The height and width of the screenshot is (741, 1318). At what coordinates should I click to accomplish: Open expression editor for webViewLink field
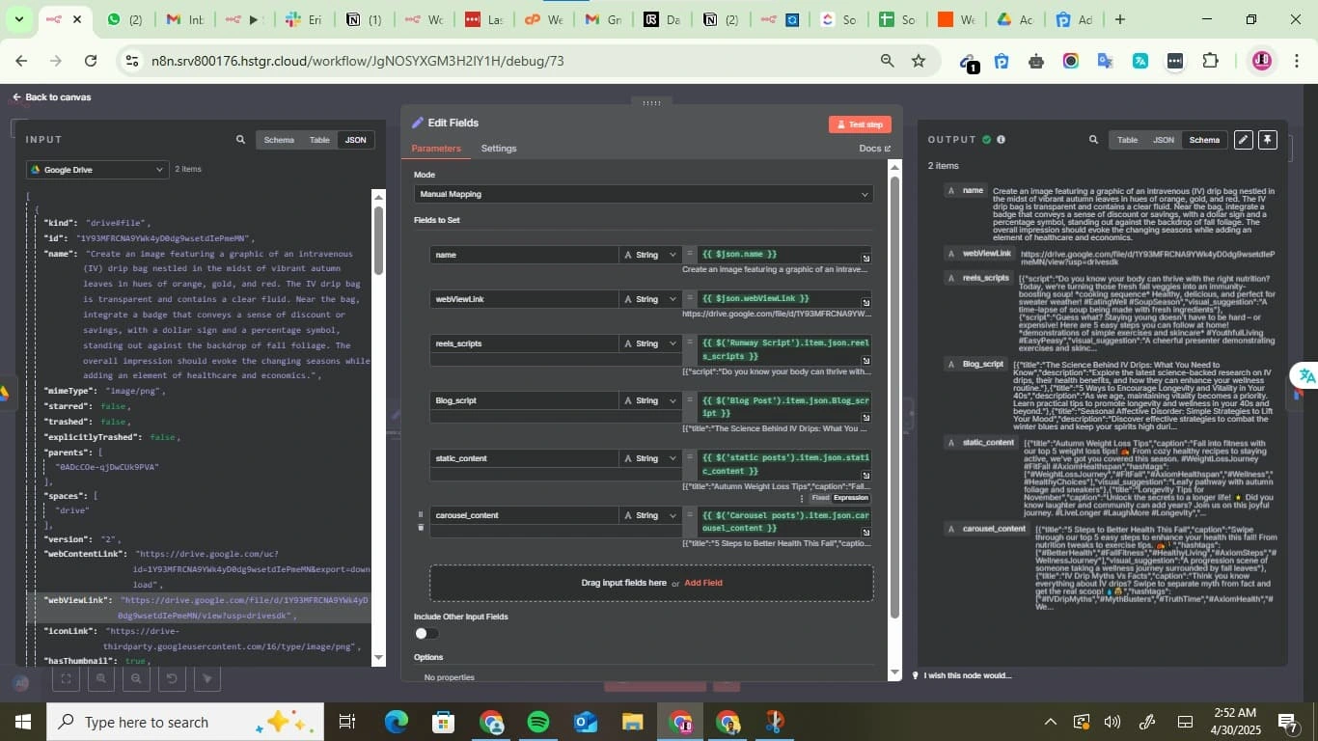coord(865,303)
